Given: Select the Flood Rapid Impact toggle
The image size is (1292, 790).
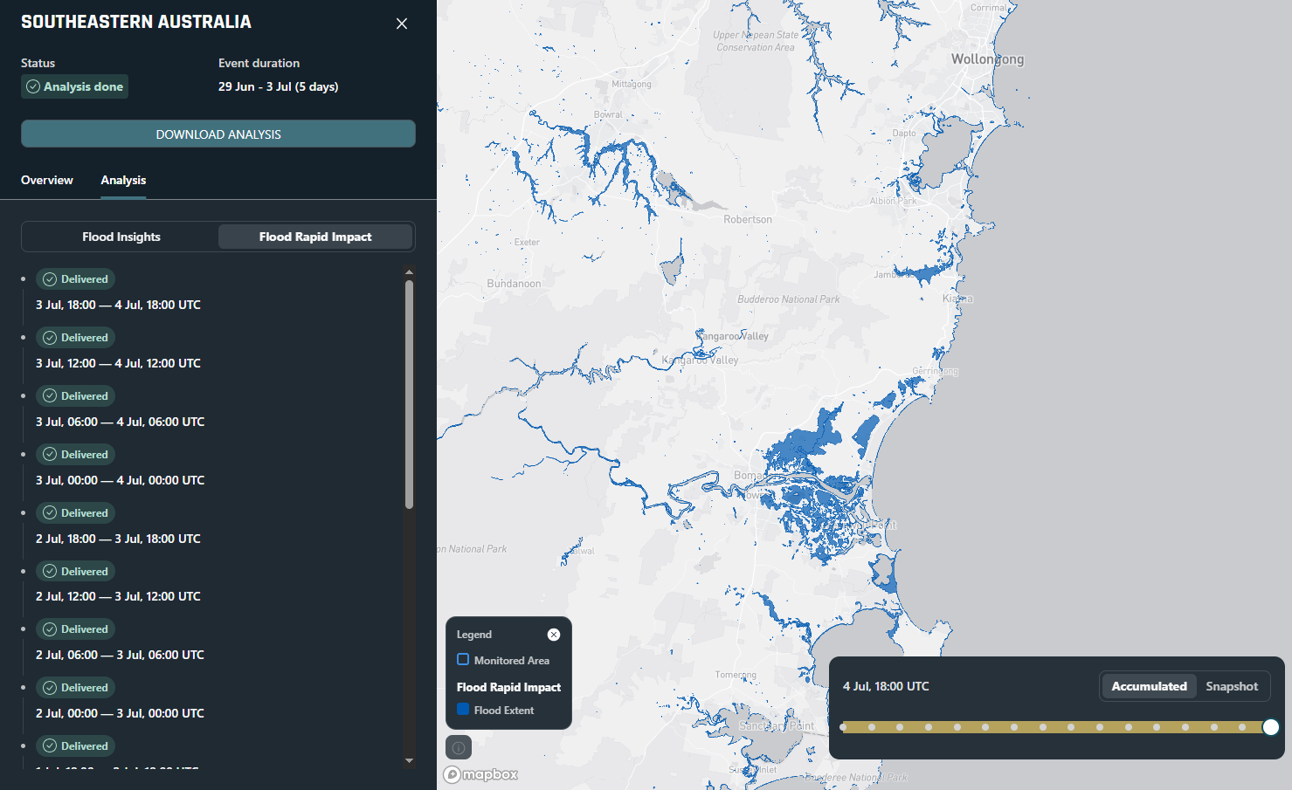Looking at the screenshot, I should (315, 237).
